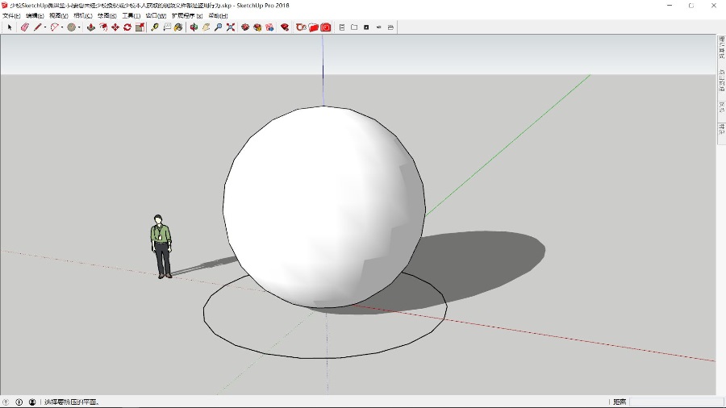This screenshot has width=726, height=408.
Task: Expand the shape tool dropdown arrow
Action: point(63,27)
